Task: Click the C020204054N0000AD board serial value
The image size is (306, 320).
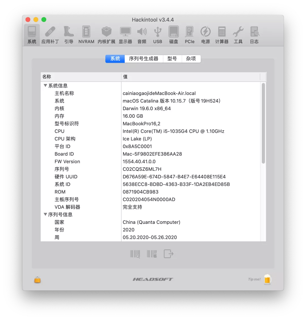Action: [149, 199]
